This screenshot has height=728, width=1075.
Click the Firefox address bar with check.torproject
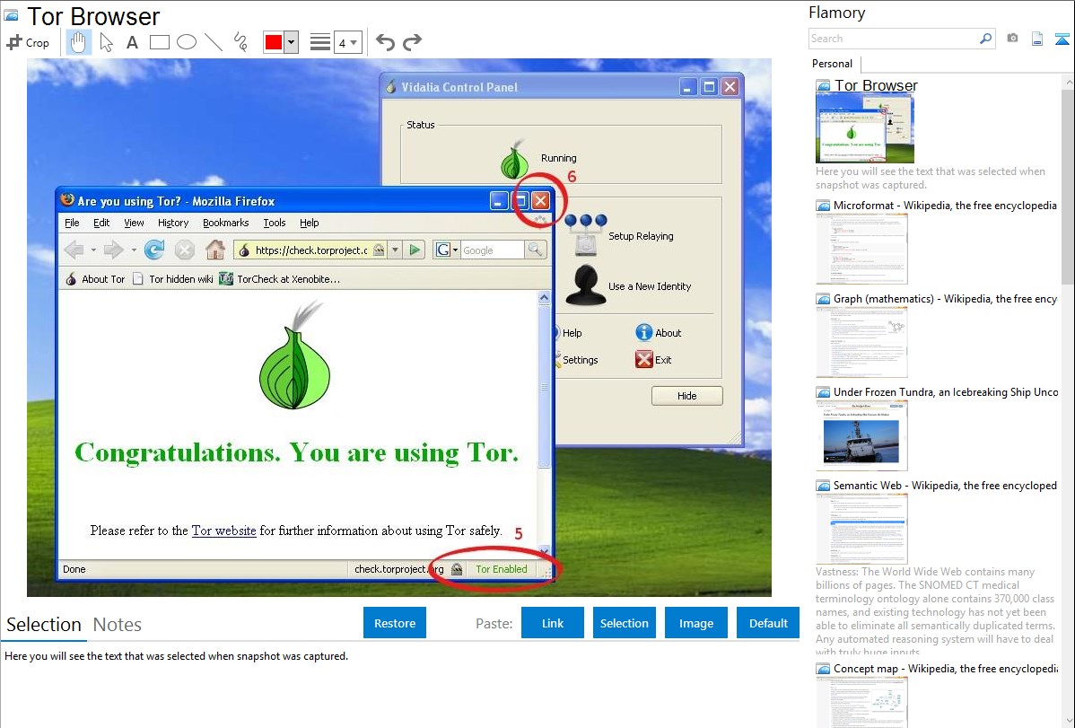point(310,250)
